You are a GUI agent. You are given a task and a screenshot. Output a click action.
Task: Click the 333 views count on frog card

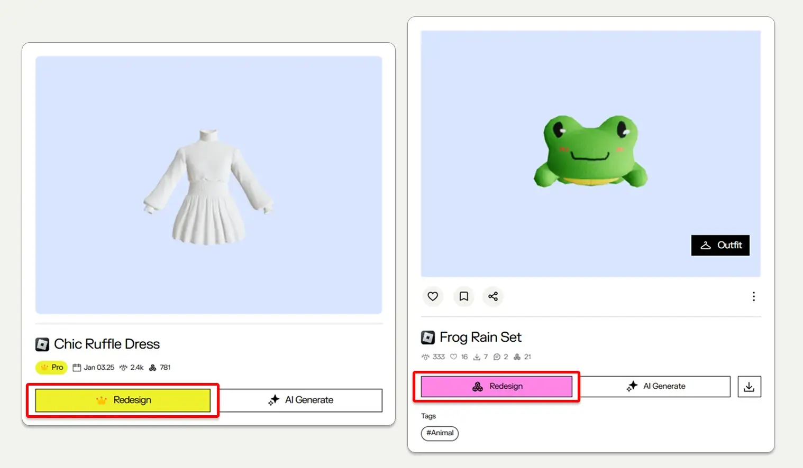pyautogui.click(x=433, y=357)
